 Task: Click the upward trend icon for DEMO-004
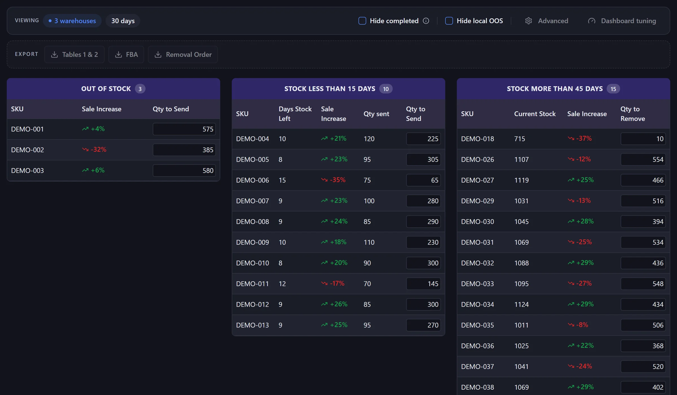point(324,138)
